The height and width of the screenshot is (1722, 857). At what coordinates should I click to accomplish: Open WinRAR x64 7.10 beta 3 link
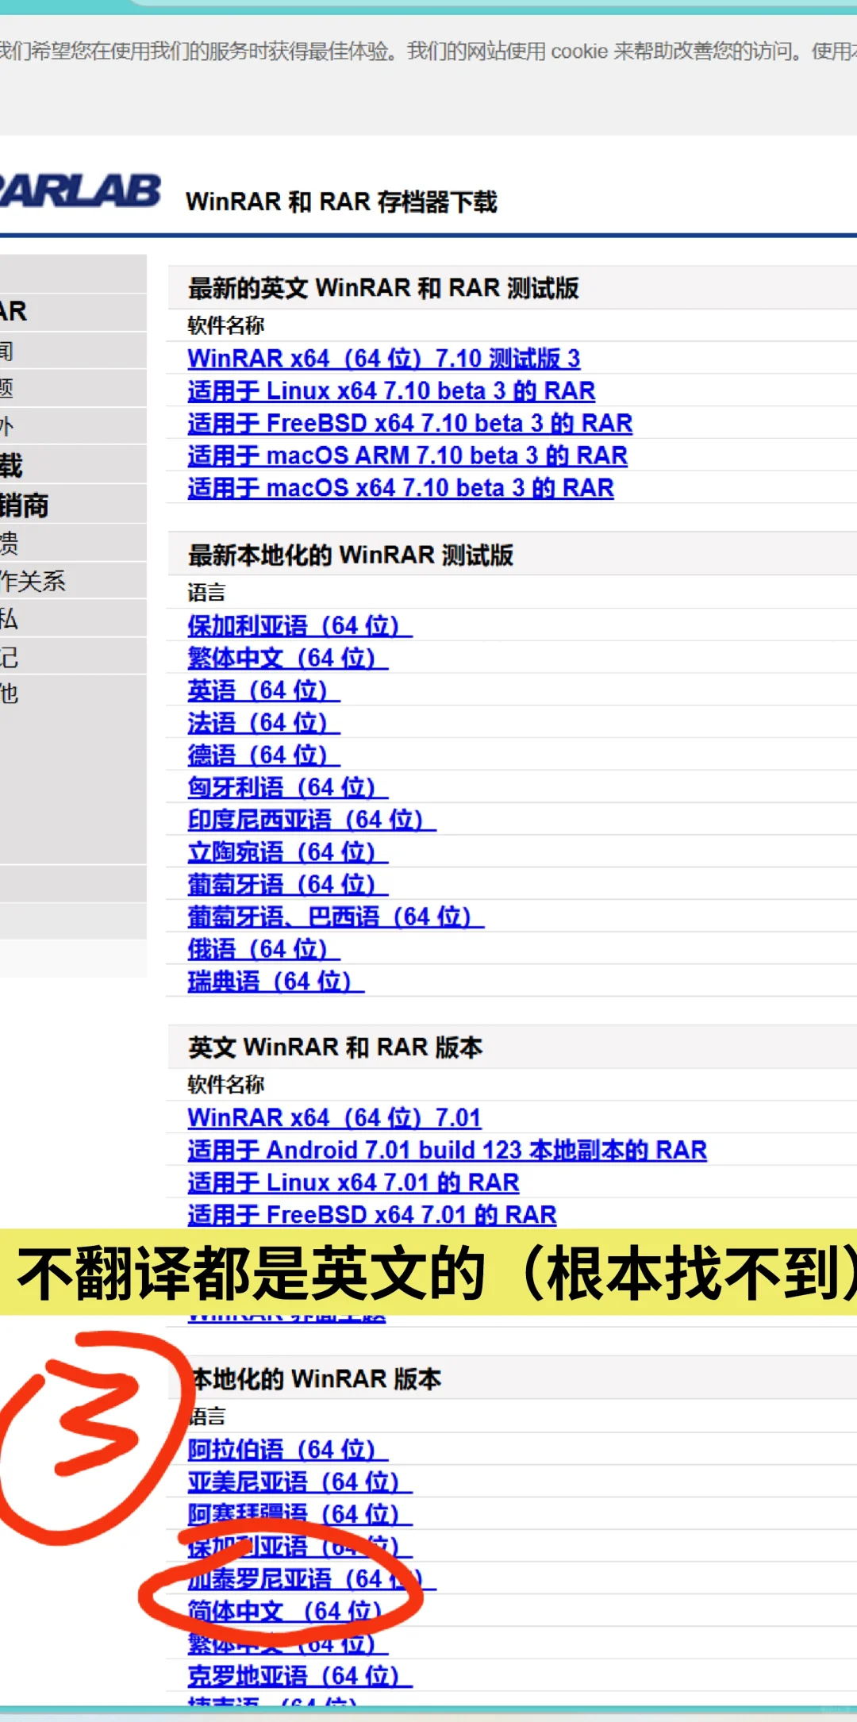tap(384, 359)
